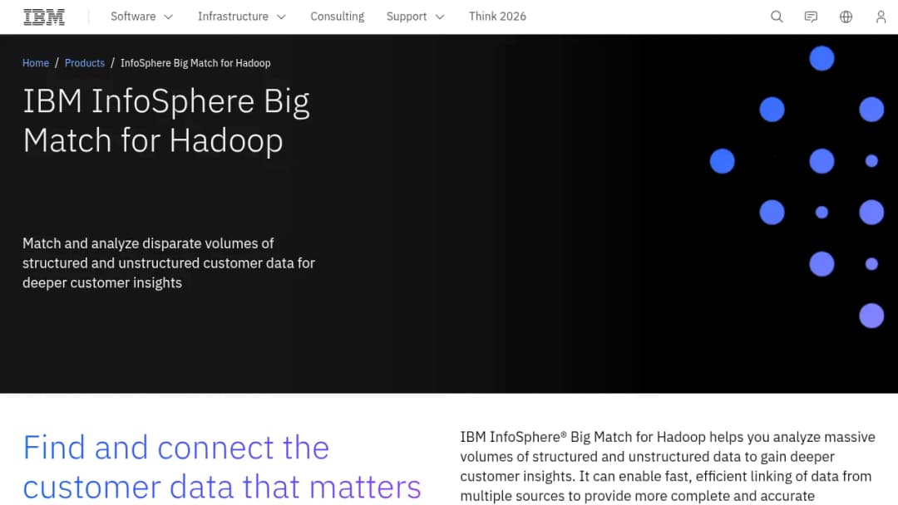Click the 'IBM InfoSphere Big Match for Hadoop' heading
Screen dimensions: 898x505
166,120
